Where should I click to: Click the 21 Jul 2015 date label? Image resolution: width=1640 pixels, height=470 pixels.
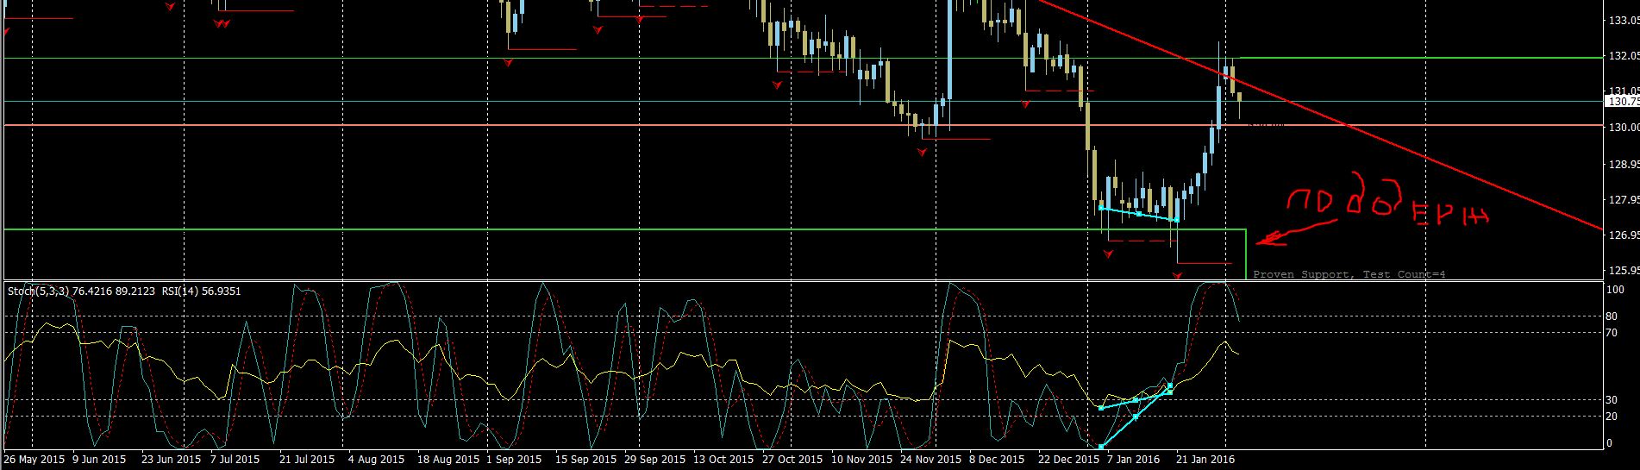point(308,460)
